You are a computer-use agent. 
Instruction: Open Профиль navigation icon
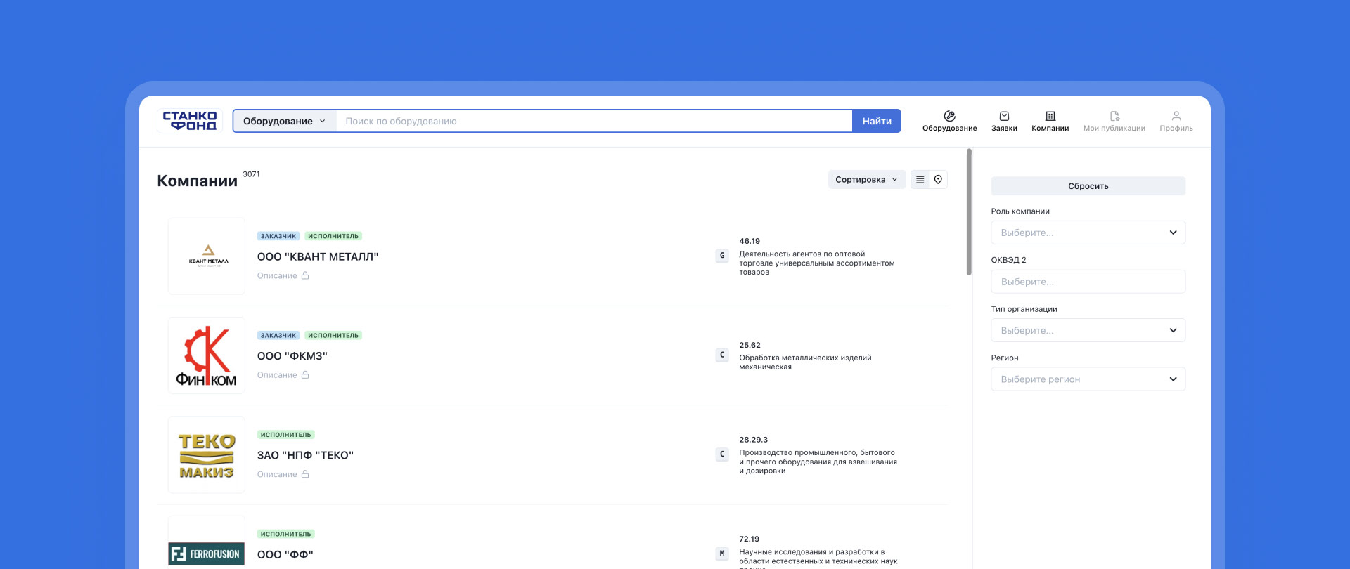tap(1176, 121)
